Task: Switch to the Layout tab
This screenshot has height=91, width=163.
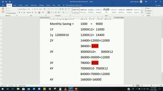Action: click(26, 5)
